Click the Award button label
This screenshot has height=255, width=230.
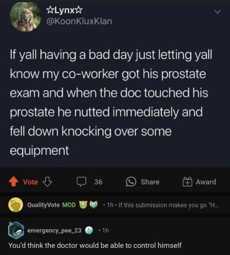click(206, 182)
